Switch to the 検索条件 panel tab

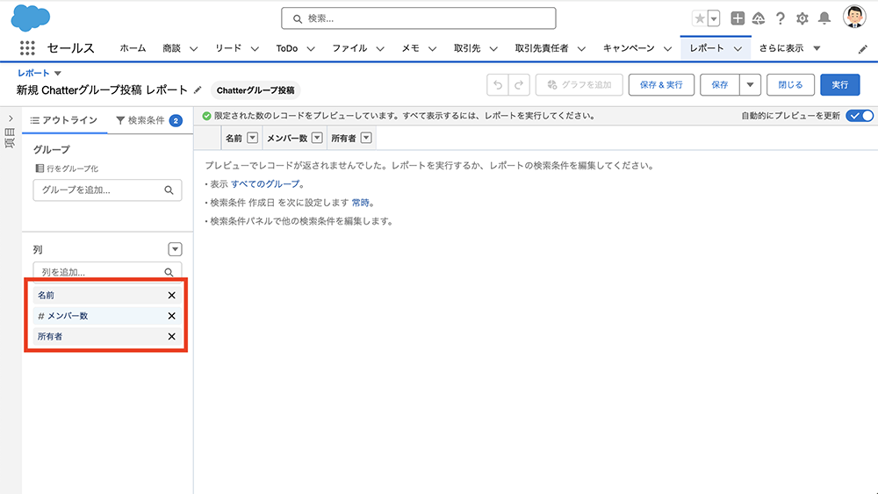[149, 120]
